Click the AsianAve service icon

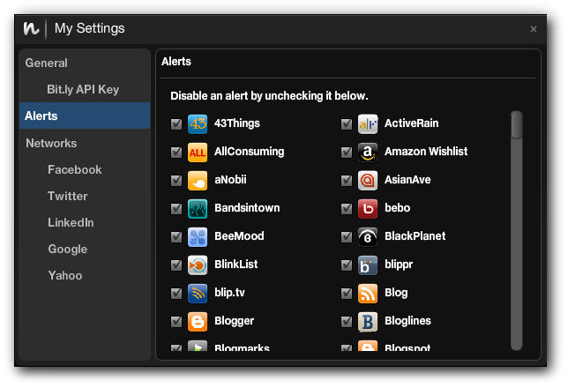click(x=368, y=181)
